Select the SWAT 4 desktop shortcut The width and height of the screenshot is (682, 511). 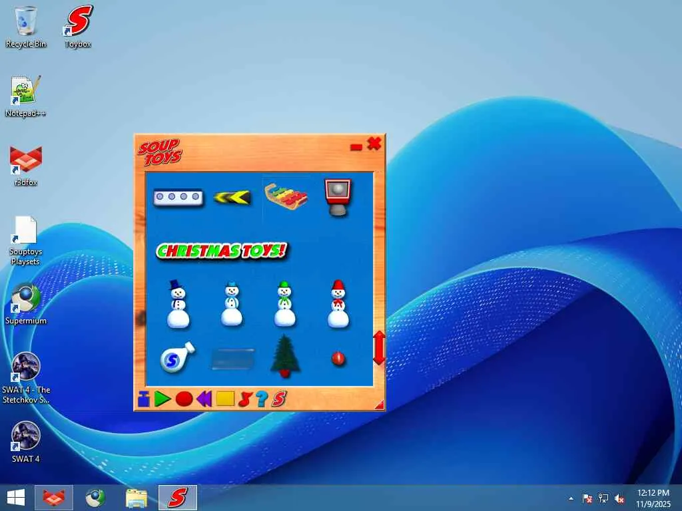(26, 442)
